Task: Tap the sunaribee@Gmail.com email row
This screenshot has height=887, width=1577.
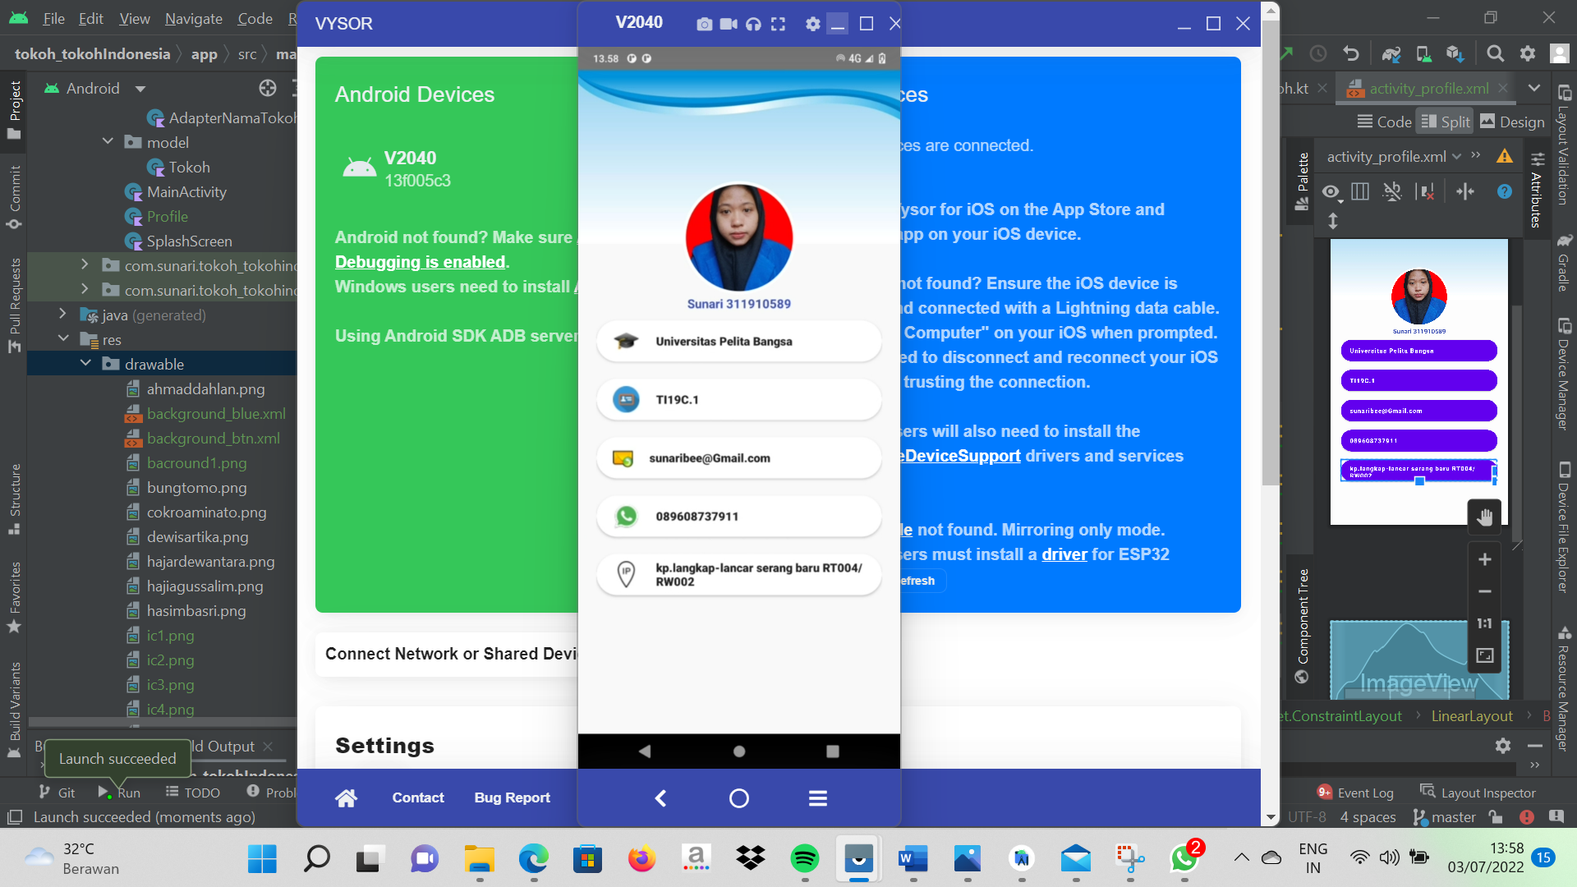Action: [x=739, y=457]
